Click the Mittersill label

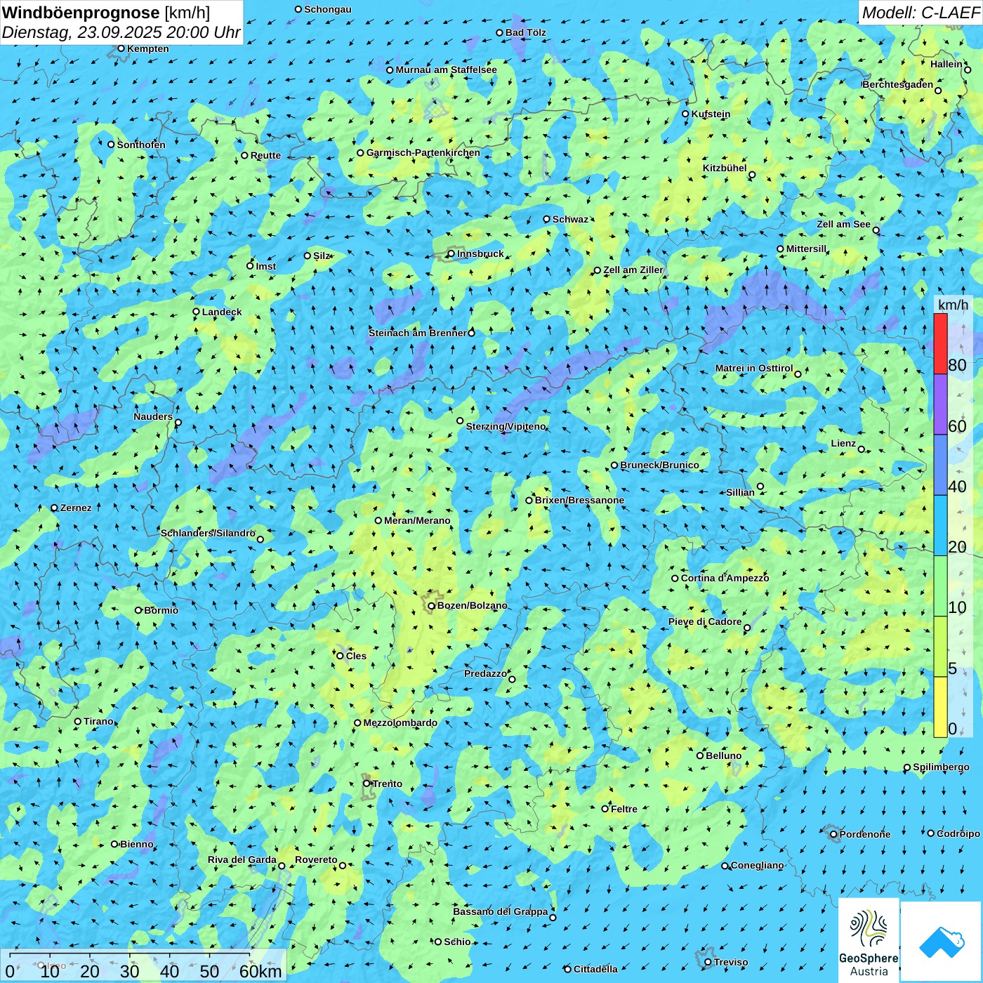(806, 249)
